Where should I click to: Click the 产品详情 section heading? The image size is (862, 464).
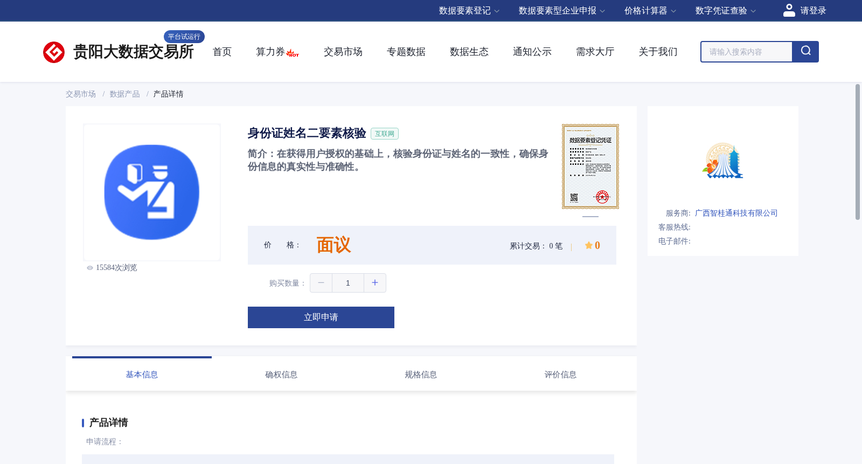point(109,423)
